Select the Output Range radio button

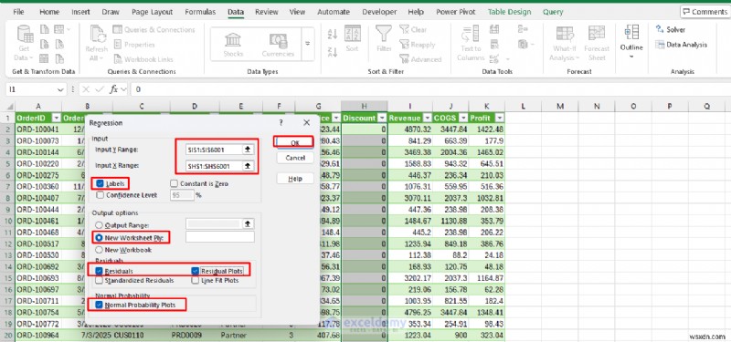100,224
